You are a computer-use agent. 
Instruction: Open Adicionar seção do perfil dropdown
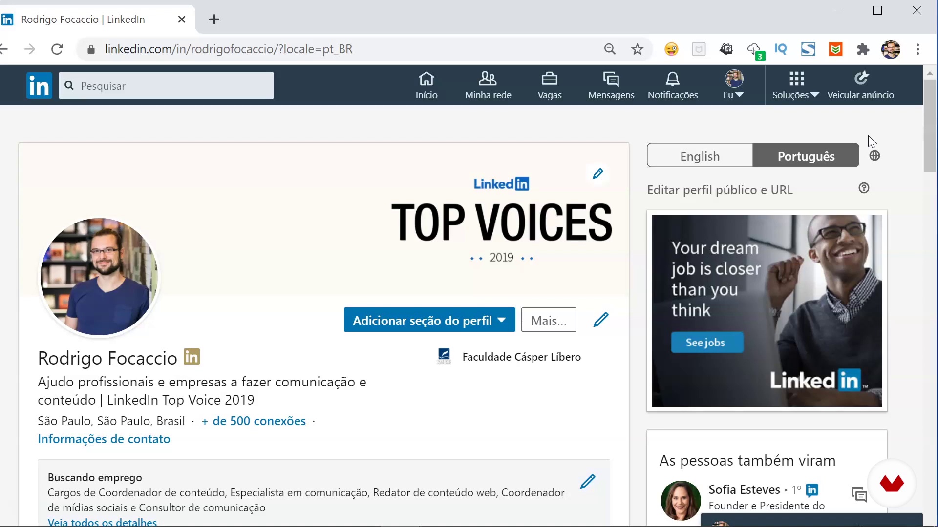pos(429,320)
